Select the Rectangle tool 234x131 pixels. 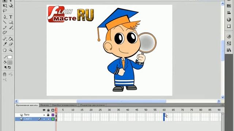coord(11,22)
